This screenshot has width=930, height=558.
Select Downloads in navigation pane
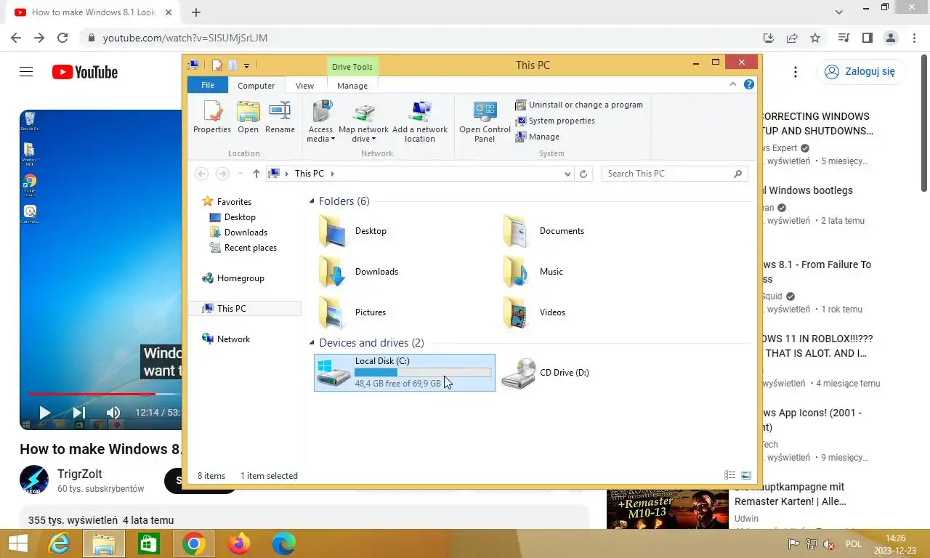(x=238, y=232)
